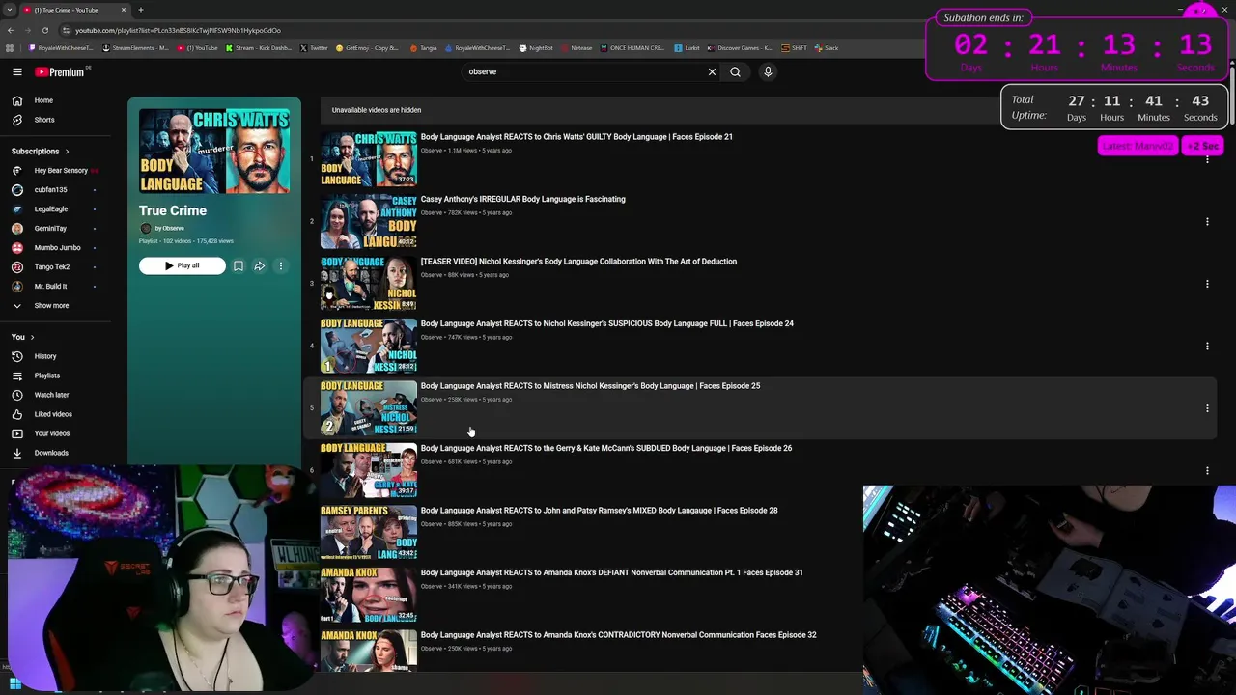Open the YouTube guide hamburger menu
The height and width of the screenshot is (695, 1236).
click(x=16, y=71)
